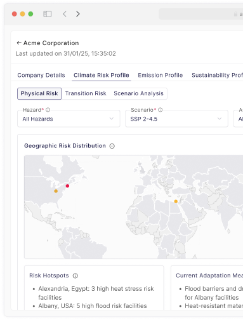Image resolution: width=243 pixels, height=320 pixels.
Task: Click the lock icon in address bar
Action: click(x=235, y=14)
